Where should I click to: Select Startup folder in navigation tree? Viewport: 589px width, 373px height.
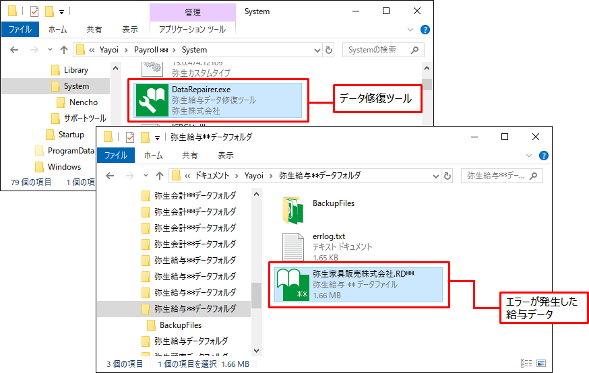coord(65,135)
